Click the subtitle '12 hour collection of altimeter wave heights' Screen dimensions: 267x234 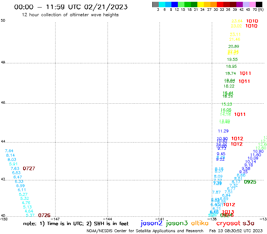(x=70, y=15)
